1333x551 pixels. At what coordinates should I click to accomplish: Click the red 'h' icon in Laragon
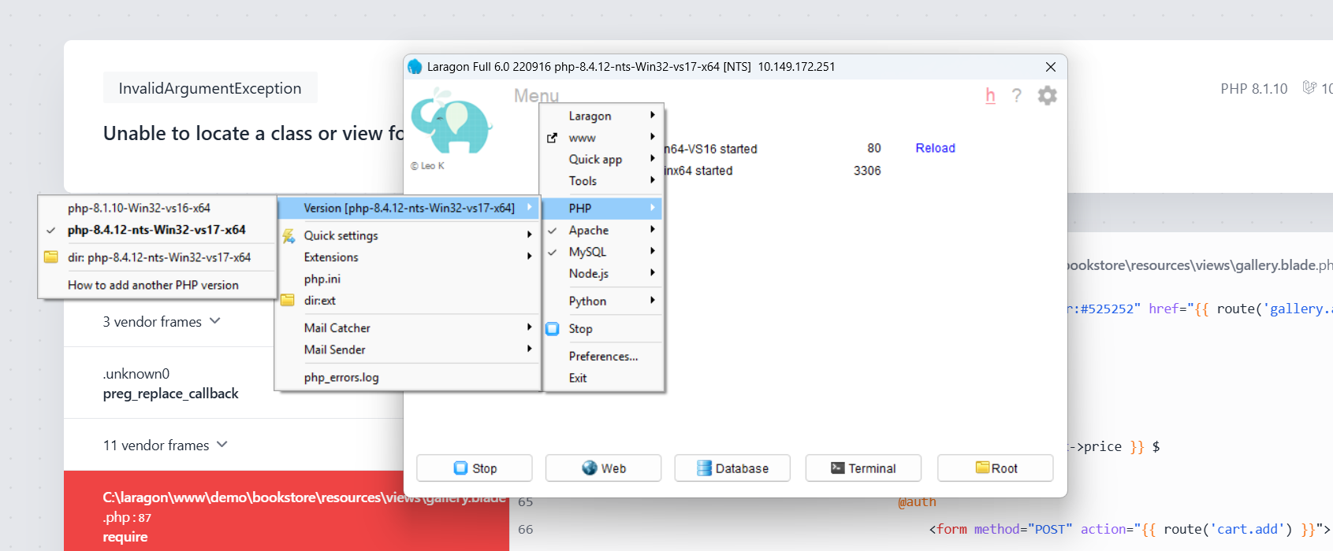(990, 96)
